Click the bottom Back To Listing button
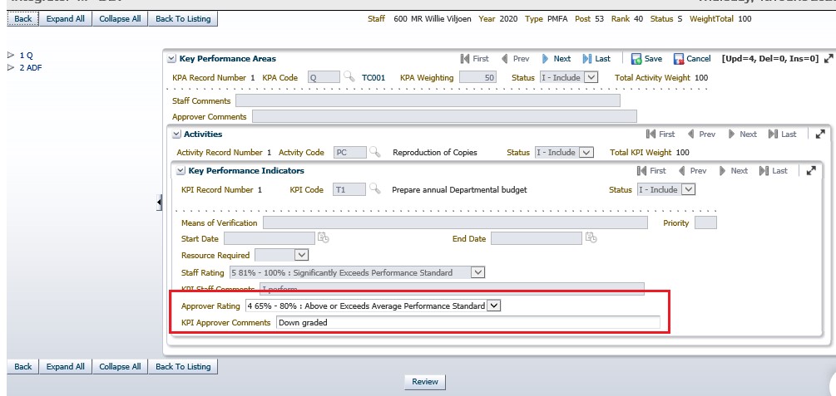The image size is (836, 396). [183, 366]
